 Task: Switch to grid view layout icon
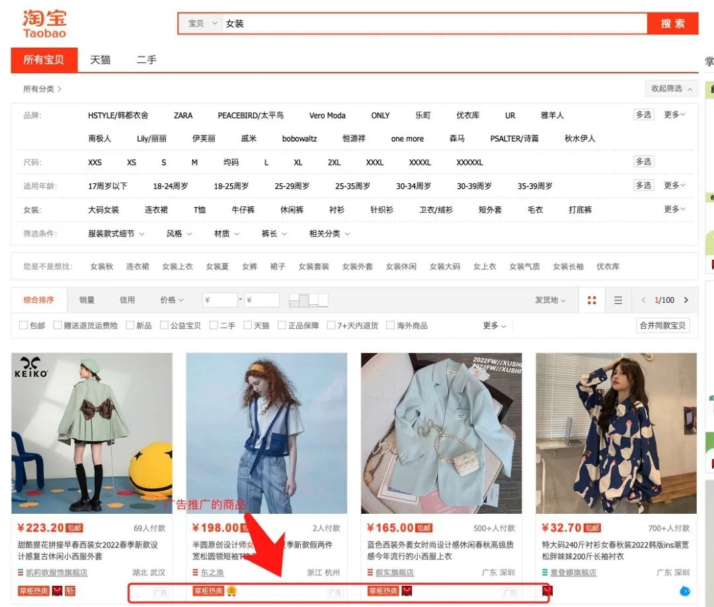[592, 300]
